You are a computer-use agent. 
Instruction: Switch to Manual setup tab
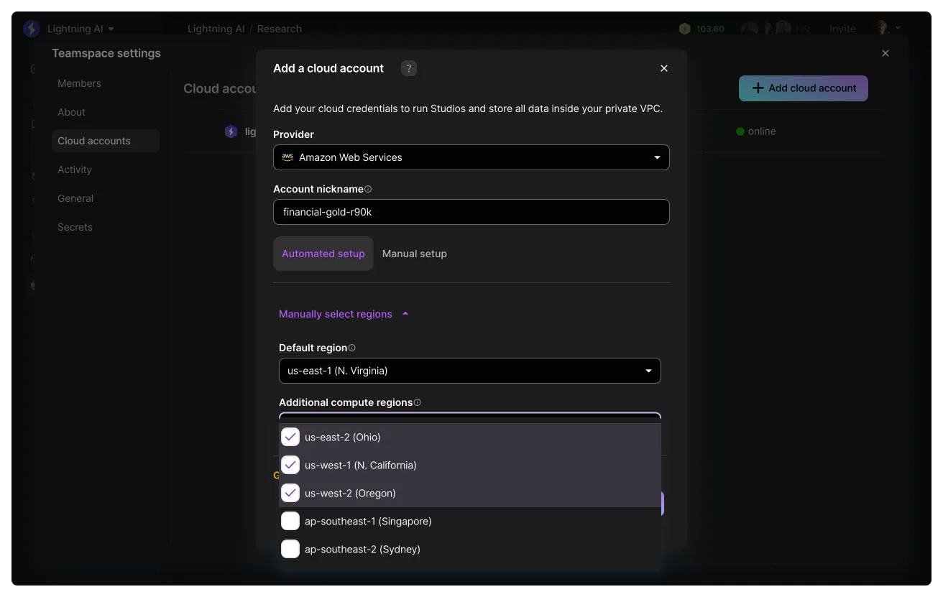pyautogui.click(x=415, y=254)
